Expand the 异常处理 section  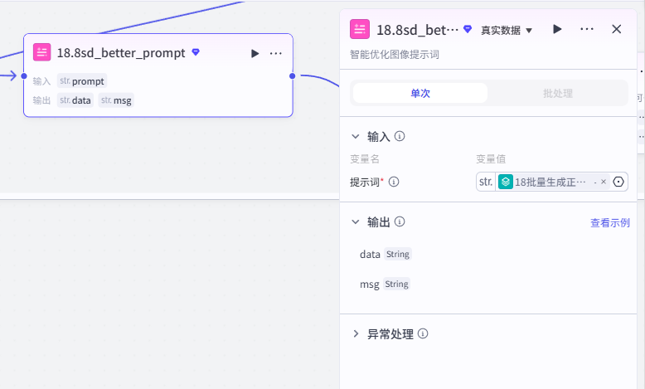point(356,333)
